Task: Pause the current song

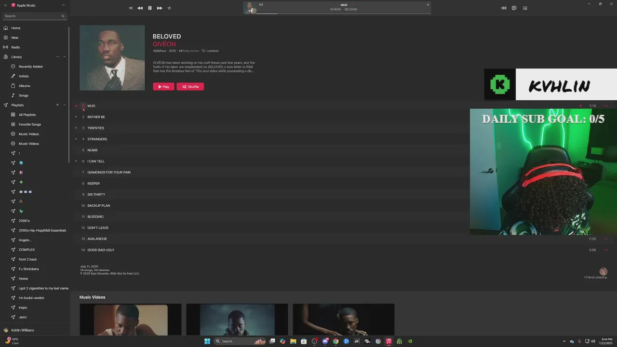Action: pyautogui.click(x=150, y=8)
